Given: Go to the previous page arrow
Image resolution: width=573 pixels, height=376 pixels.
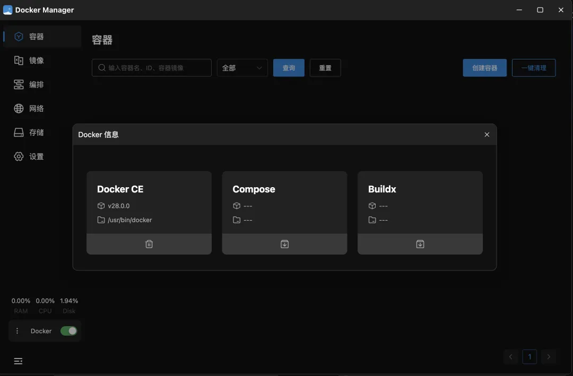Looking at the screenshot, I should pos(511,356).
